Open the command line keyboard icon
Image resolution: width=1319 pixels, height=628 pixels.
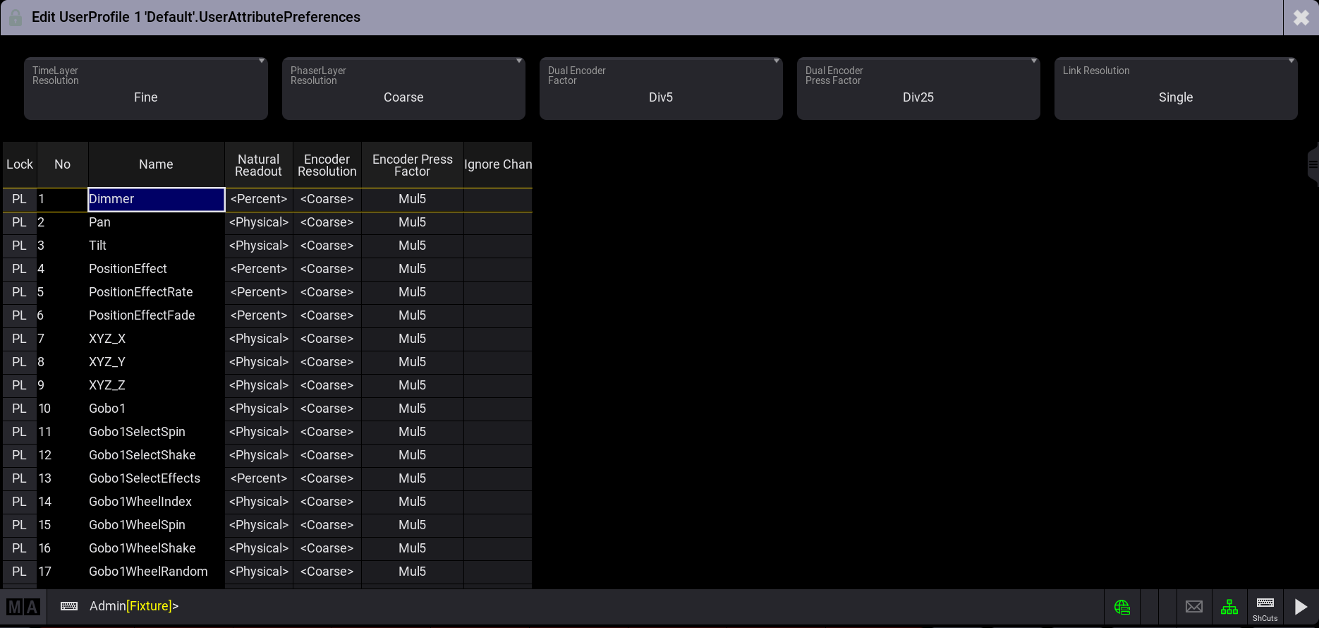tap(69, 606)
